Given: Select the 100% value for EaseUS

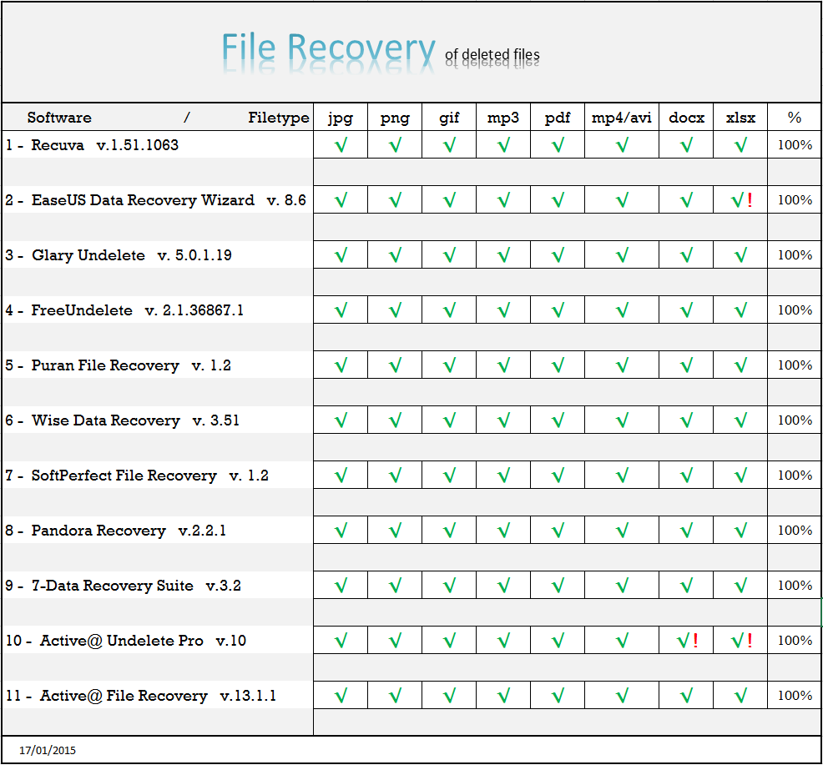Looking at the screenshot, I should point(795,200).
